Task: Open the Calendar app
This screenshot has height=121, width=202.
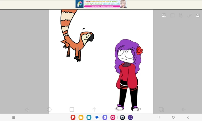Action: [89, 117]
